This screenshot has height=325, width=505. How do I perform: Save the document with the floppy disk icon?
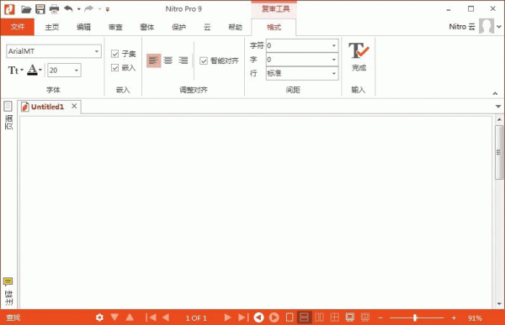[x=40, y=9]
